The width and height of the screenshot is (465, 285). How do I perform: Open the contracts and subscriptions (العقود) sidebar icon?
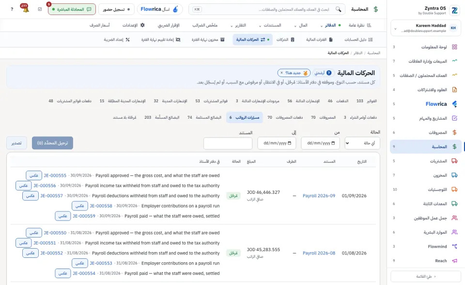coord(454,90)
